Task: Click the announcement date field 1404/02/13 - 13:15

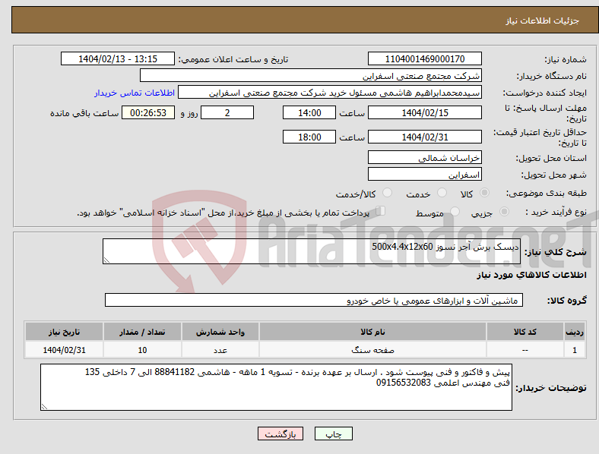Action: (118, 58)
